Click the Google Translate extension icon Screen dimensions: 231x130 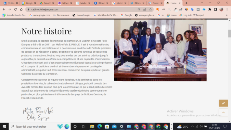pyautogui.click(x=192, y=9)
